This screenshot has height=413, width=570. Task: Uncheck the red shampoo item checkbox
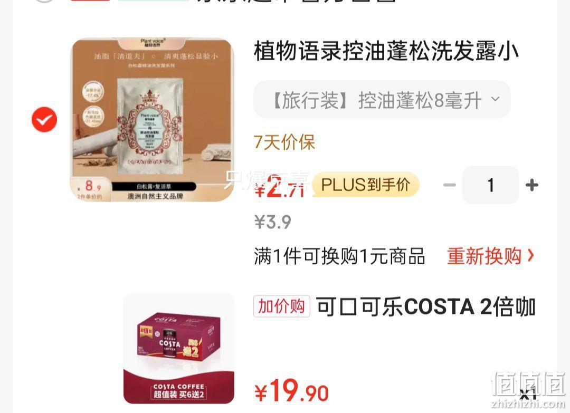click(44, 120)
